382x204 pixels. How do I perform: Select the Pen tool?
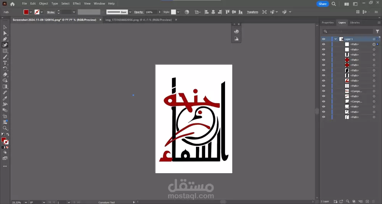click(x=5, y=39)
